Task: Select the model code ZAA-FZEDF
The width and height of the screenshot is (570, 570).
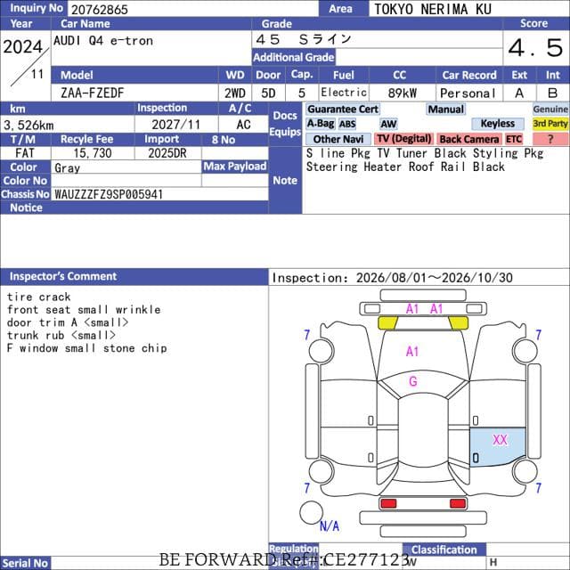Action: pyautogui.click(x=93, y=93)
